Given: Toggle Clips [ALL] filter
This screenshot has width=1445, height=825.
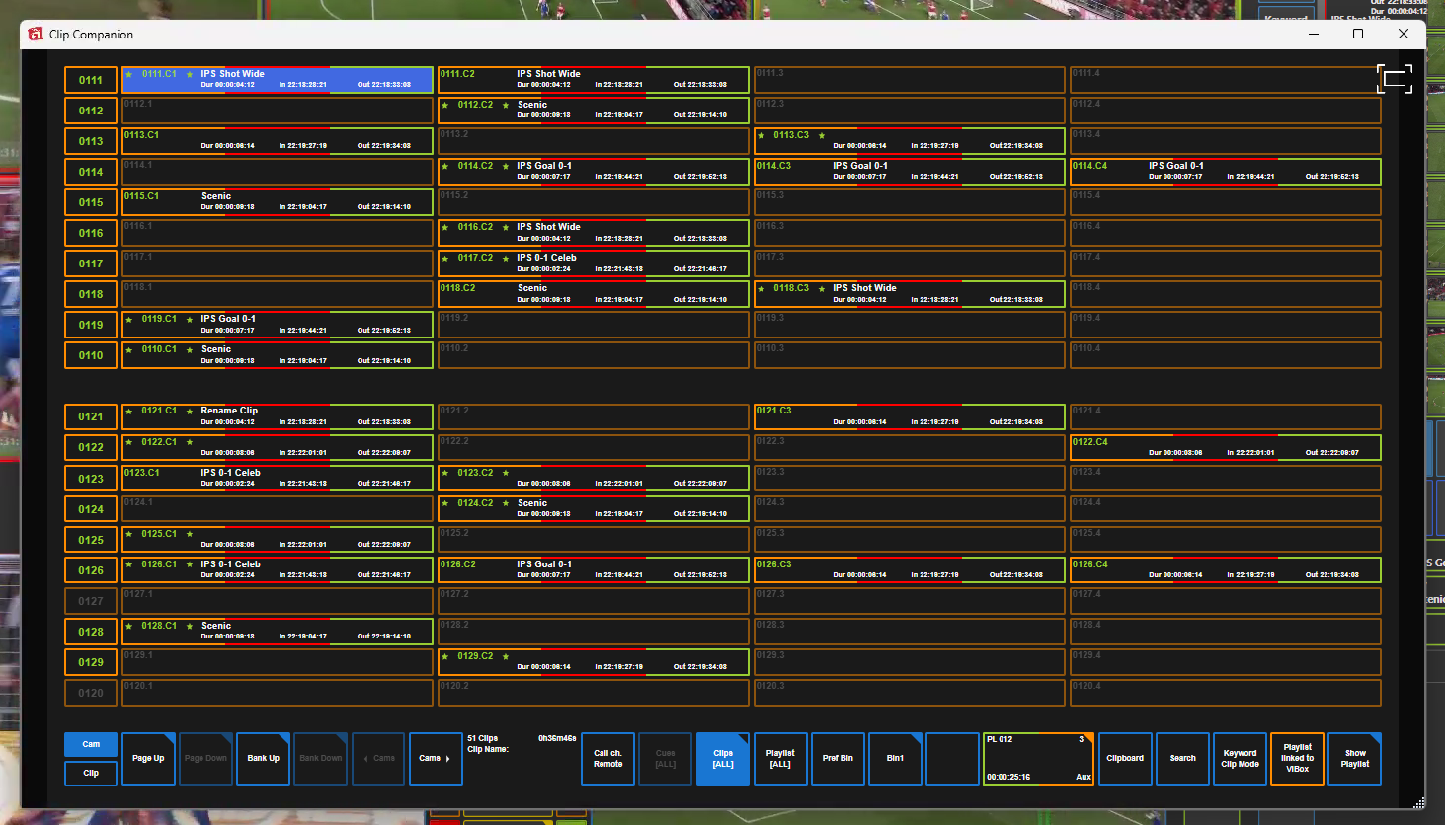Looking at the screenshot, I should tap(723, 759).
